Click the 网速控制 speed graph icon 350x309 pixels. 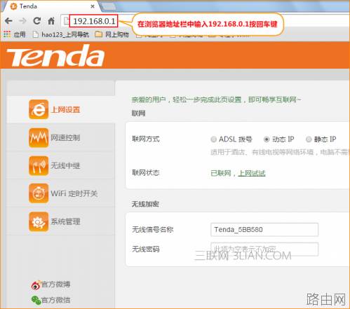39,137
